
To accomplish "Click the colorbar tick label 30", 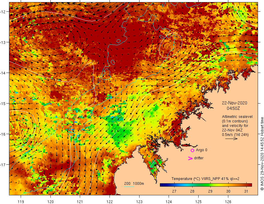I will click(x=228, y=191).
